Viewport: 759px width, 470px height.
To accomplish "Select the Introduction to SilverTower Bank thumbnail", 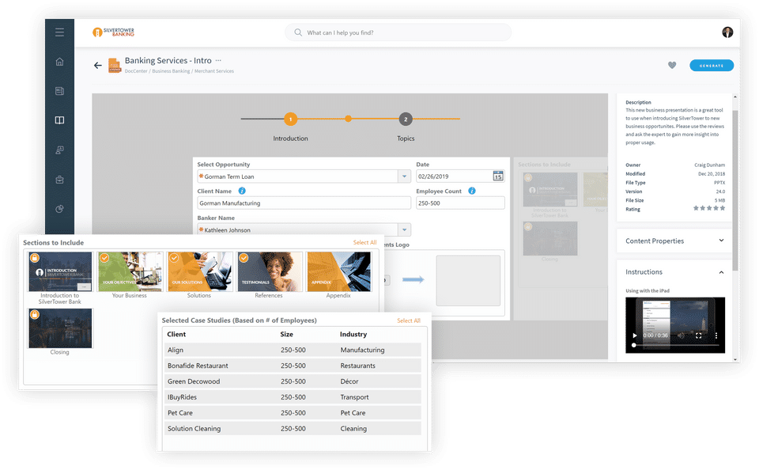I will coord(60,271).
